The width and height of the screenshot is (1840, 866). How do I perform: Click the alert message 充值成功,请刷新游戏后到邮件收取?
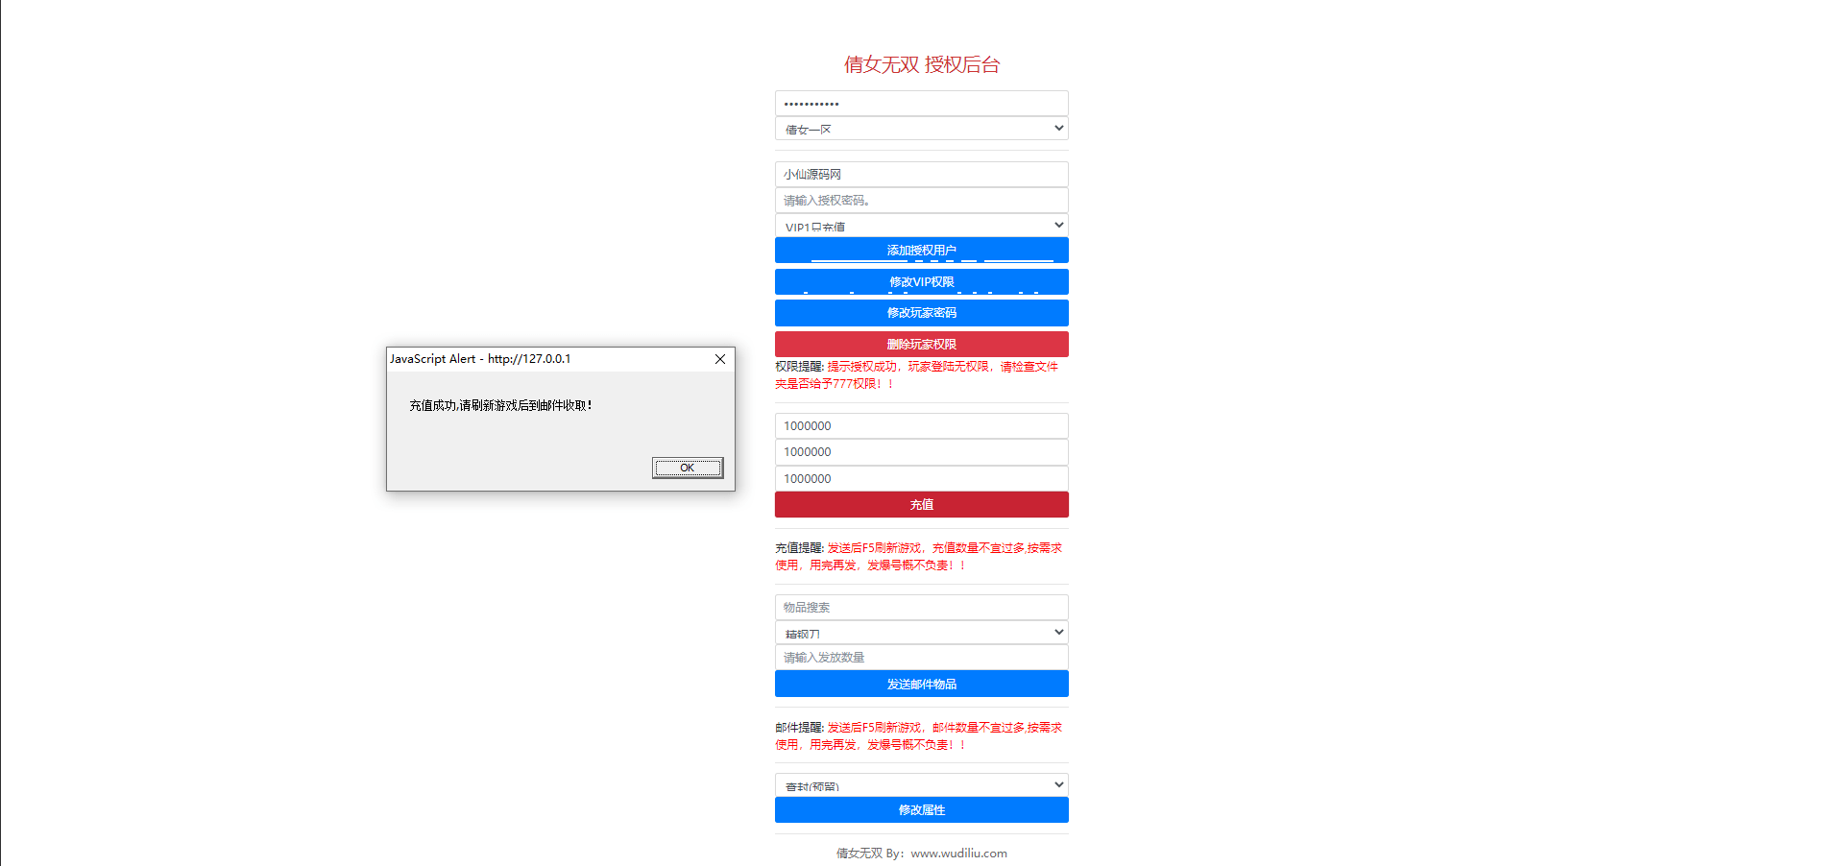(500, 406)
